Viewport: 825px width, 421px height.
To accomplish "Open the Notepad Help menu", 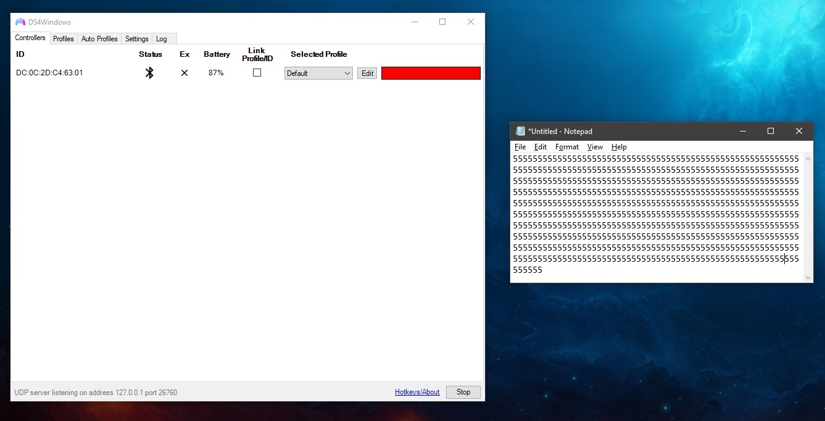I will (x=619, y=147).
